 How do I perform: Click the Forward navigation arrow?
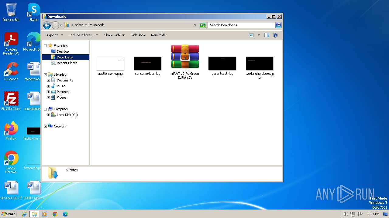pos(55,25)
